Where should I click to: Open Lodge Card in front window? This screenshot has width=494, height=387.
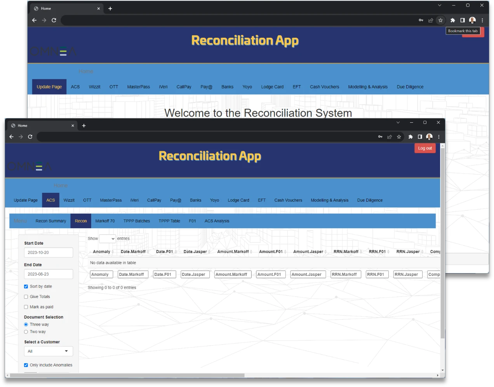point(238,200)
